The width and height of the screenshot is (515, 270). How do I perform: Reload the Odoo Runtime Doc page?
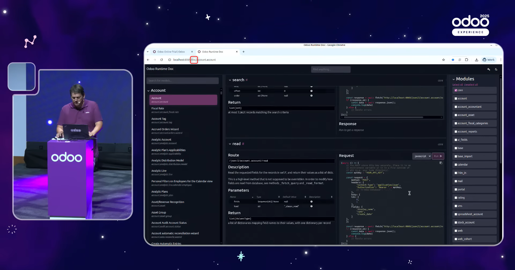pyautogui.click(x=161, y=60)
